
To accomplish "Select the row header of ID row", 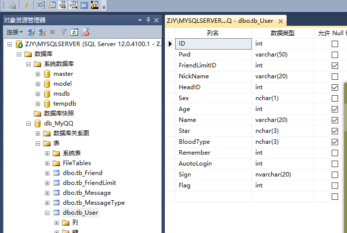I will tap(170, 44).
